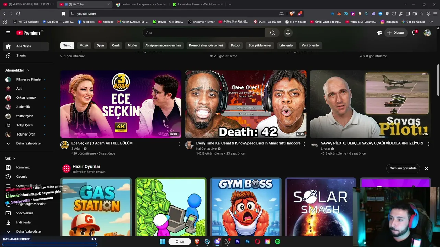Select the Müzik filter chip
The width and height of the screenshot is (440, 247).
click(84, 45)
